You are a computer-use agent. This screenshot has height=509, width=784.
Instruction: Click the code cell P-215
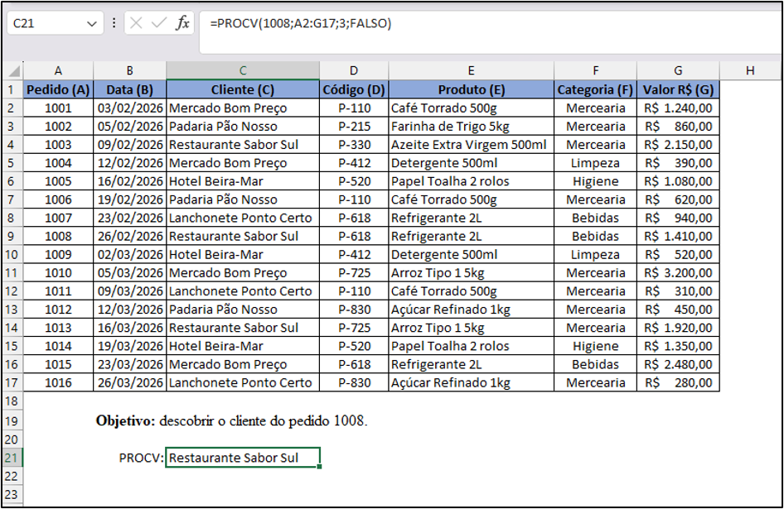354,127
